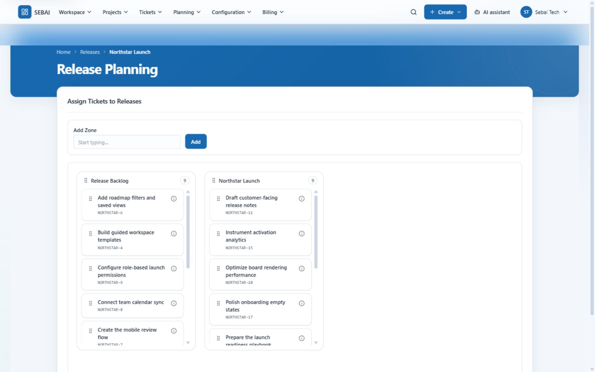Open the AI assistant

tap(492, 12)
